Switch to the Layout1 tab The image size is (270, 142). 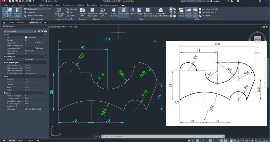[x=21, y=141]
